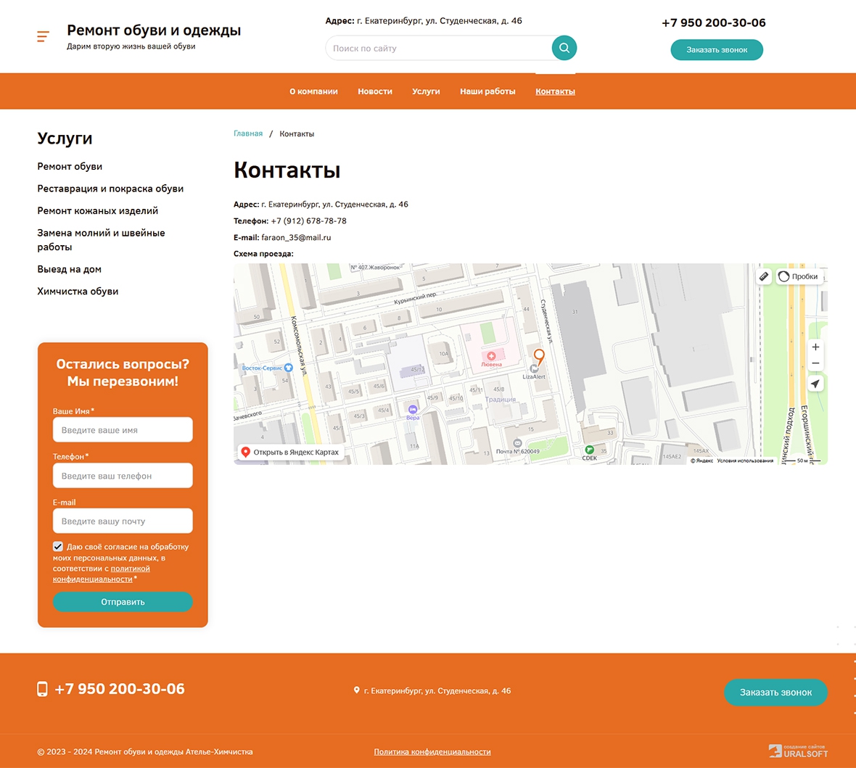Open the Химчистка обуви service link
856x768 pixels.
[78, 292]
